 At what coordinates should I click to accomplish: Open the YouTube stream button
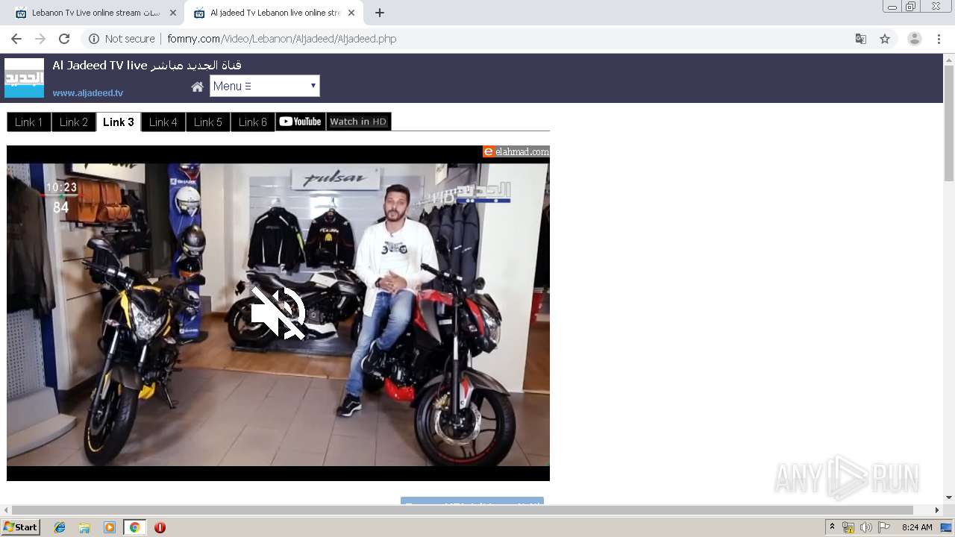point(301,122)
